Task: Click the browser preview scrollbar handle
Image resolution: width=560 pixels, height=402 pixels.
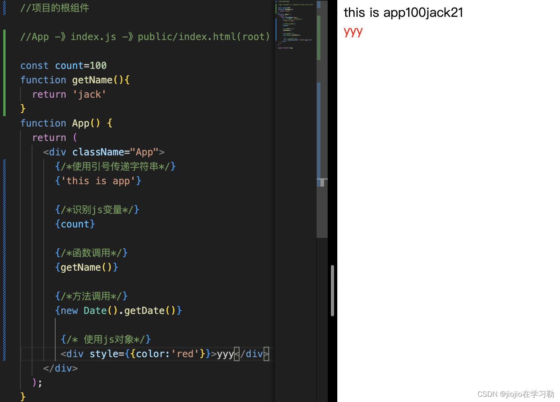Action: [x=332, y=291]
